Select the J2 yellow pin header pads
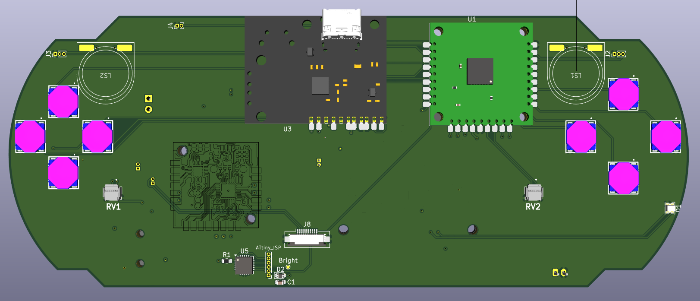The image size is (700, 301). (619, 54)
